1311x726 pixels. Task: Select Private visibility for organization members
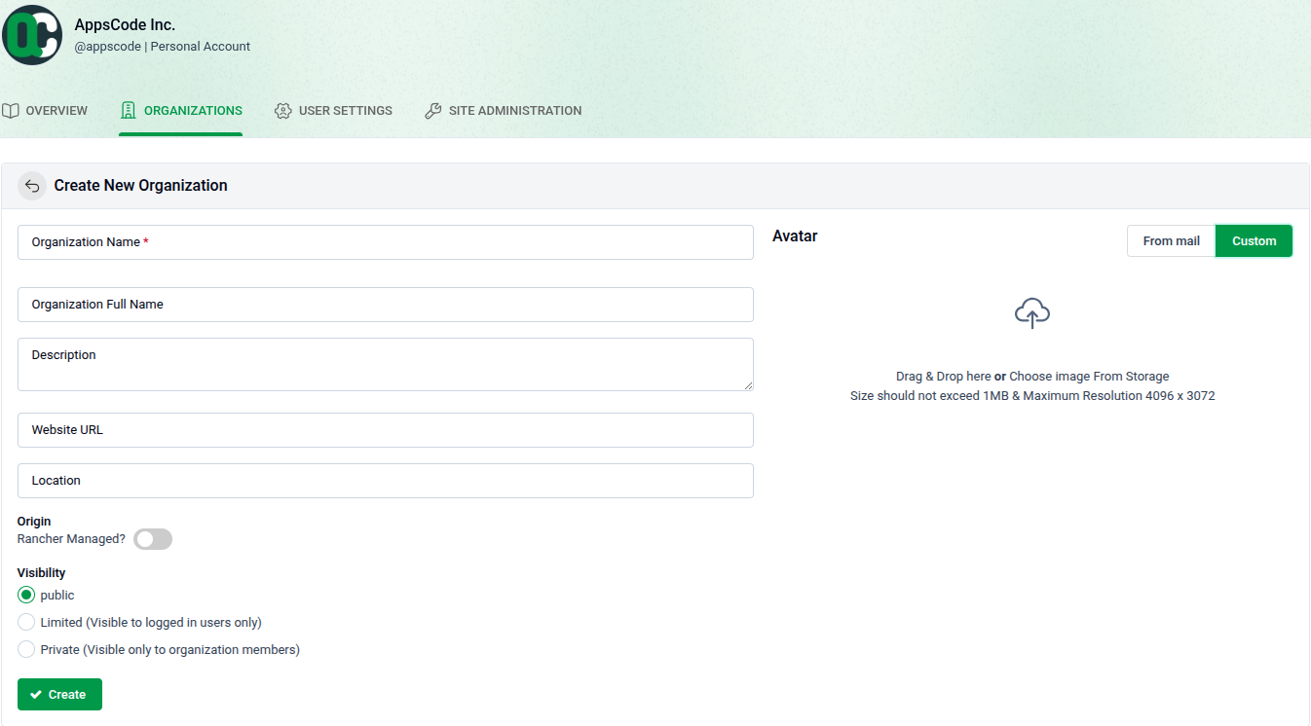[26, 648]
